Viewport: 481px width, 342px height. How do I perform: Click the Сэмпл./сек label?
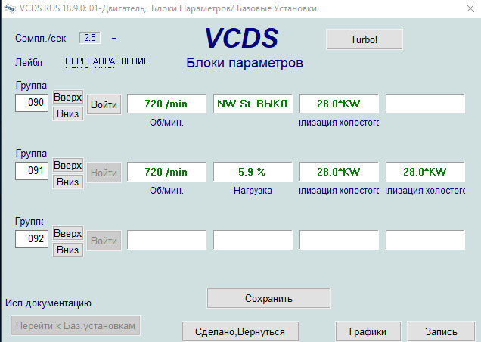point(41,39)
